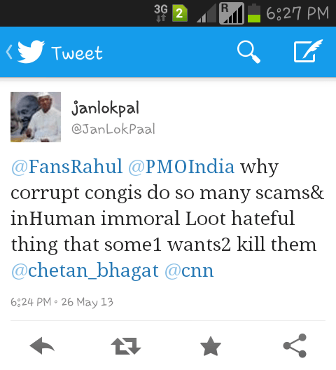Tap the back chevron beside the Twitter bird
Screen dimensions: 336x370
pos(9,52)
